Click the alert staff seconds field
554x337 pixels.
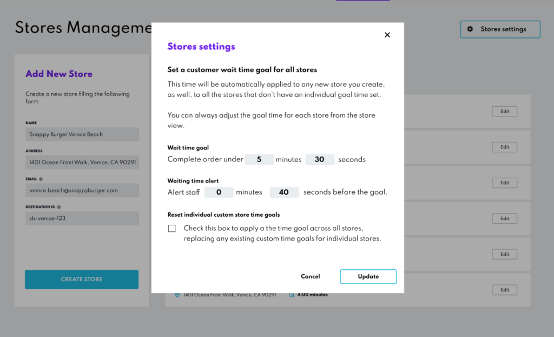click(x=283, y=192)
